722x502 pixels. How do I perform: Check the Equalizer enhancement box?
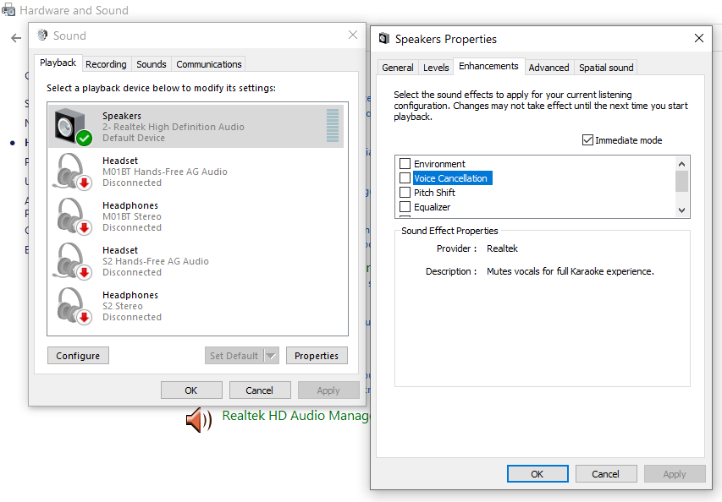click(405, 207)
